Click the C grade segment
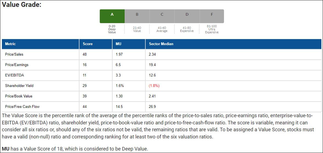Image resolution: width=323 pixels, height=153 pixels. coord(162,16)
